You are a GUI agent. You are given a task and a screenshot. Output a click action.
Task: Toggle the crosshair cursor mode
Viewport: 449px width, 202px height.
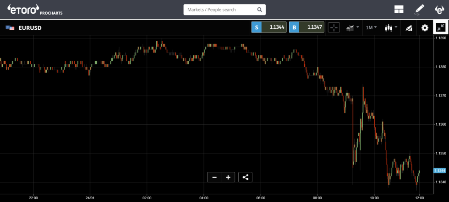334,28
